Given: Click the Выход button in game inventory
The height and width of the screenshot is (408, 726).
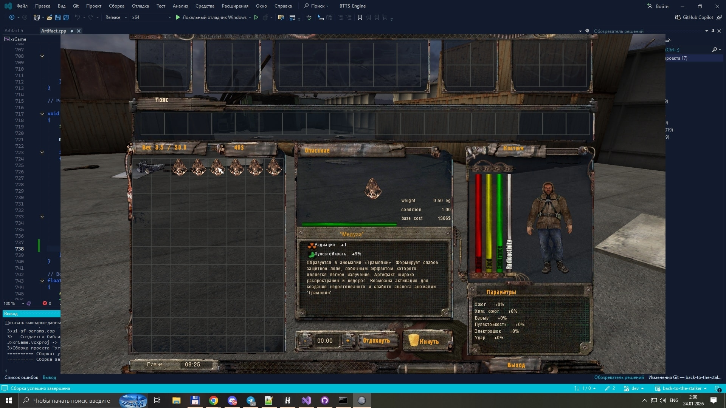Looking at the screenshot, I should pos(516,365).
